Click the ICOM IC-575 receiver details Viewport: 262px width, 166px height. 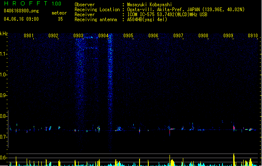tap(167, 15)
